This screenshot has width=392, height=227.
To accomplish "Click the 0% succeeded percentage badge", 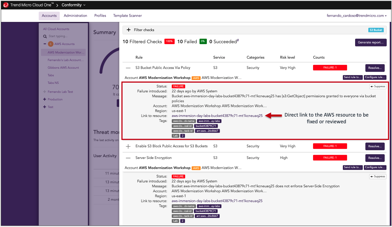I will click(x=203, y=41).
